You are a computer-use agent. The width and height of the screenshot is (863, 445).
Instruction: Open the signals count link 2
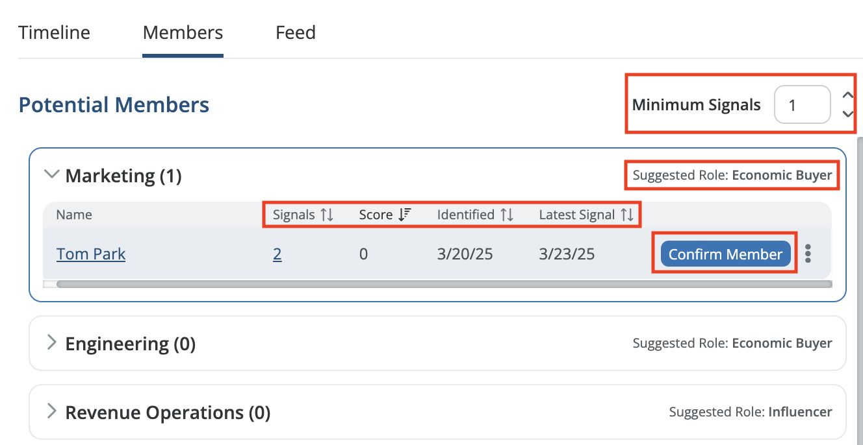click(x=277, y=254)
